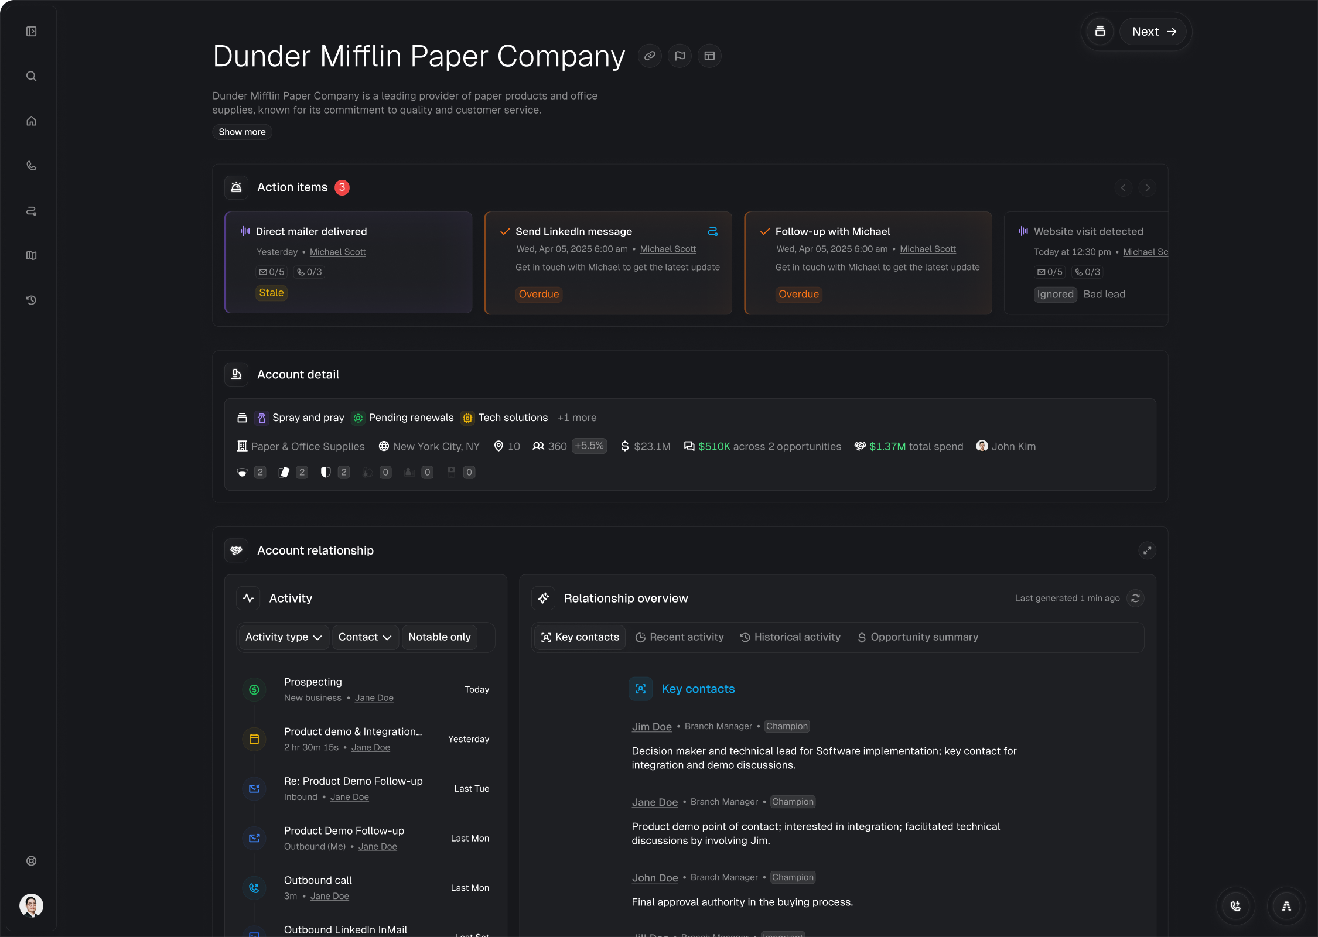Open Jim Doe contact link
This screenshot has height=937, width=1318.
651,727
